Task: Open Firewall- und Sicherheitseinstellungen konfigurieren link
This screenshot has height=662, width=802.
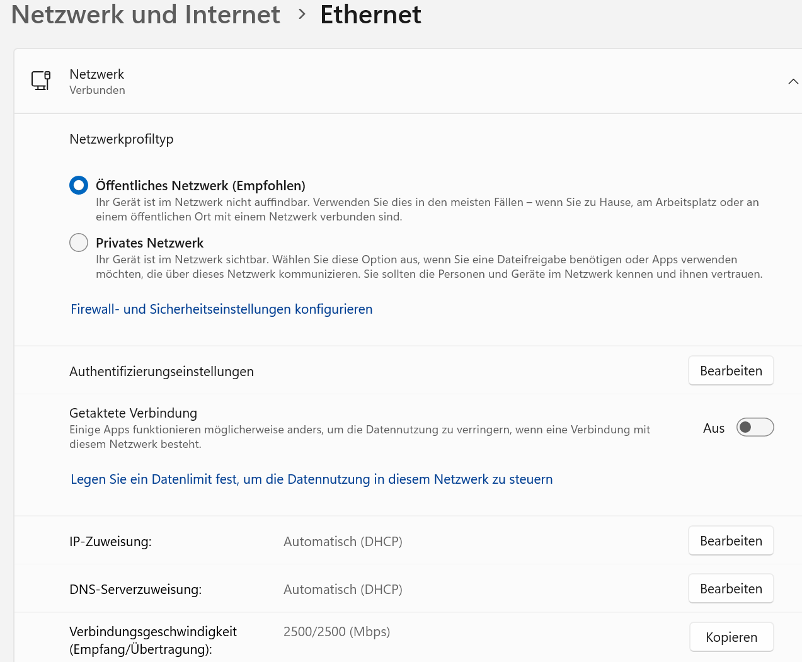Action: (x=221, y=309)
